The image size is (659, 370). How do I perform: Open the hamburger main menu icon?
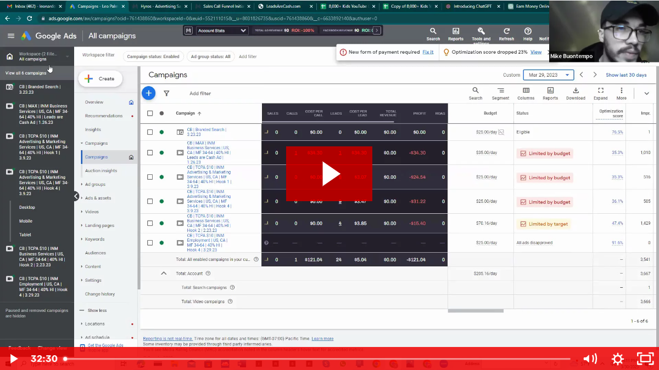pyautogui.click(x=11, y=36)
